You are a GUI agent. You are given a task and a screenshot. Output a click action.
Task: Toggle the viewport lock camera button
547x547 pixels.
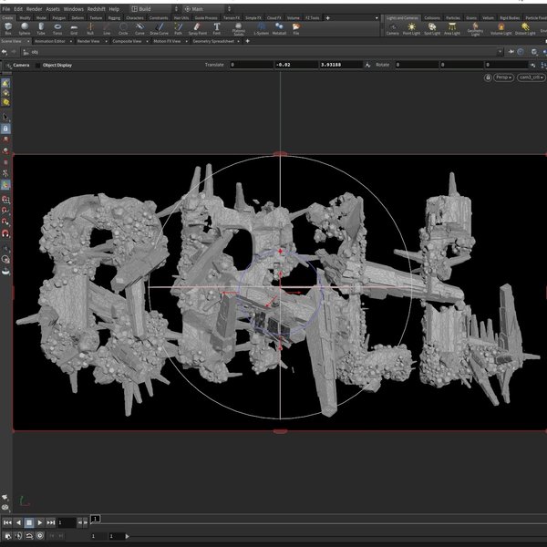click(488, 77)
